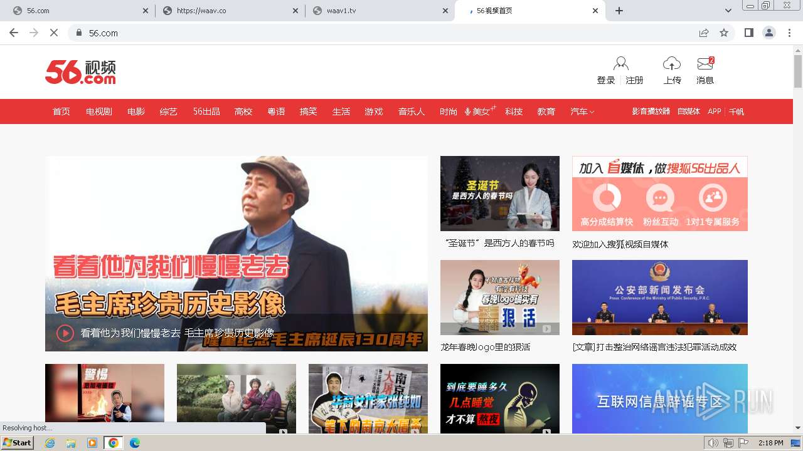Screen dimensions: 803x451
Task: Open the 消息 envelope messages icon
Action: click(705, 63)
